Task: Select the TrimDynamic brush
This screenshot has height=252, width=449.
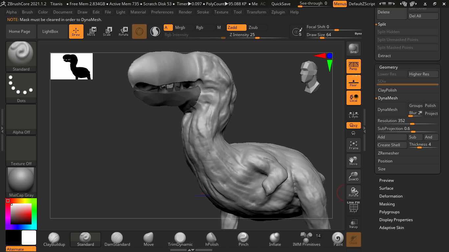Action: tap(180, 240)
